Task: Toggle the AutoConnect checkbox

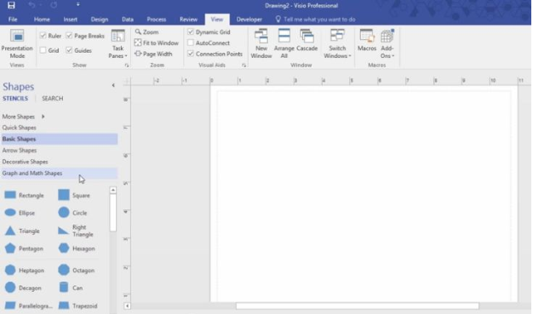Action: pyautogui.click(x=191, y=43)
